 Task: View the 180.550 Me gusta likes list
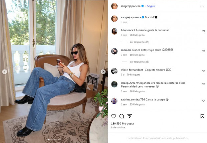coord(123,123)
